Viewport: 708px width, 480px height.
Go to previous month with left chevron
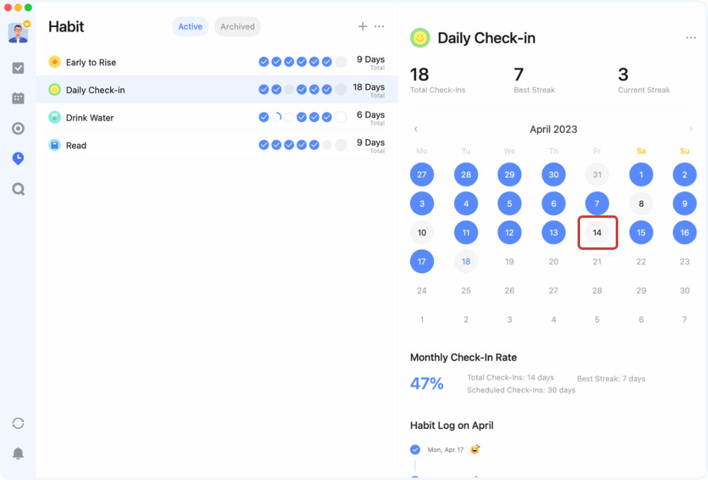click(x=415, y=129)
